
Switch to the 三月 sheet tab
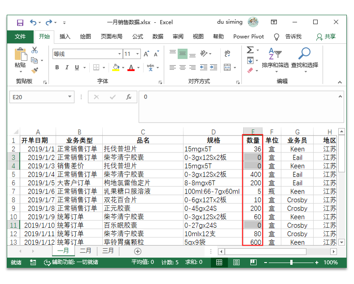(x=108, y=251)
